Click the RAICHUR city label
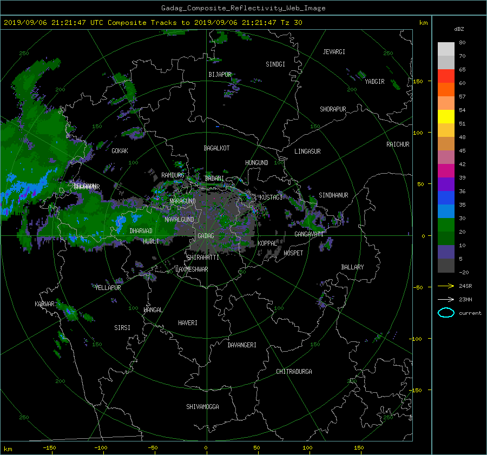The image size is (487, 455). click(398, 144)
